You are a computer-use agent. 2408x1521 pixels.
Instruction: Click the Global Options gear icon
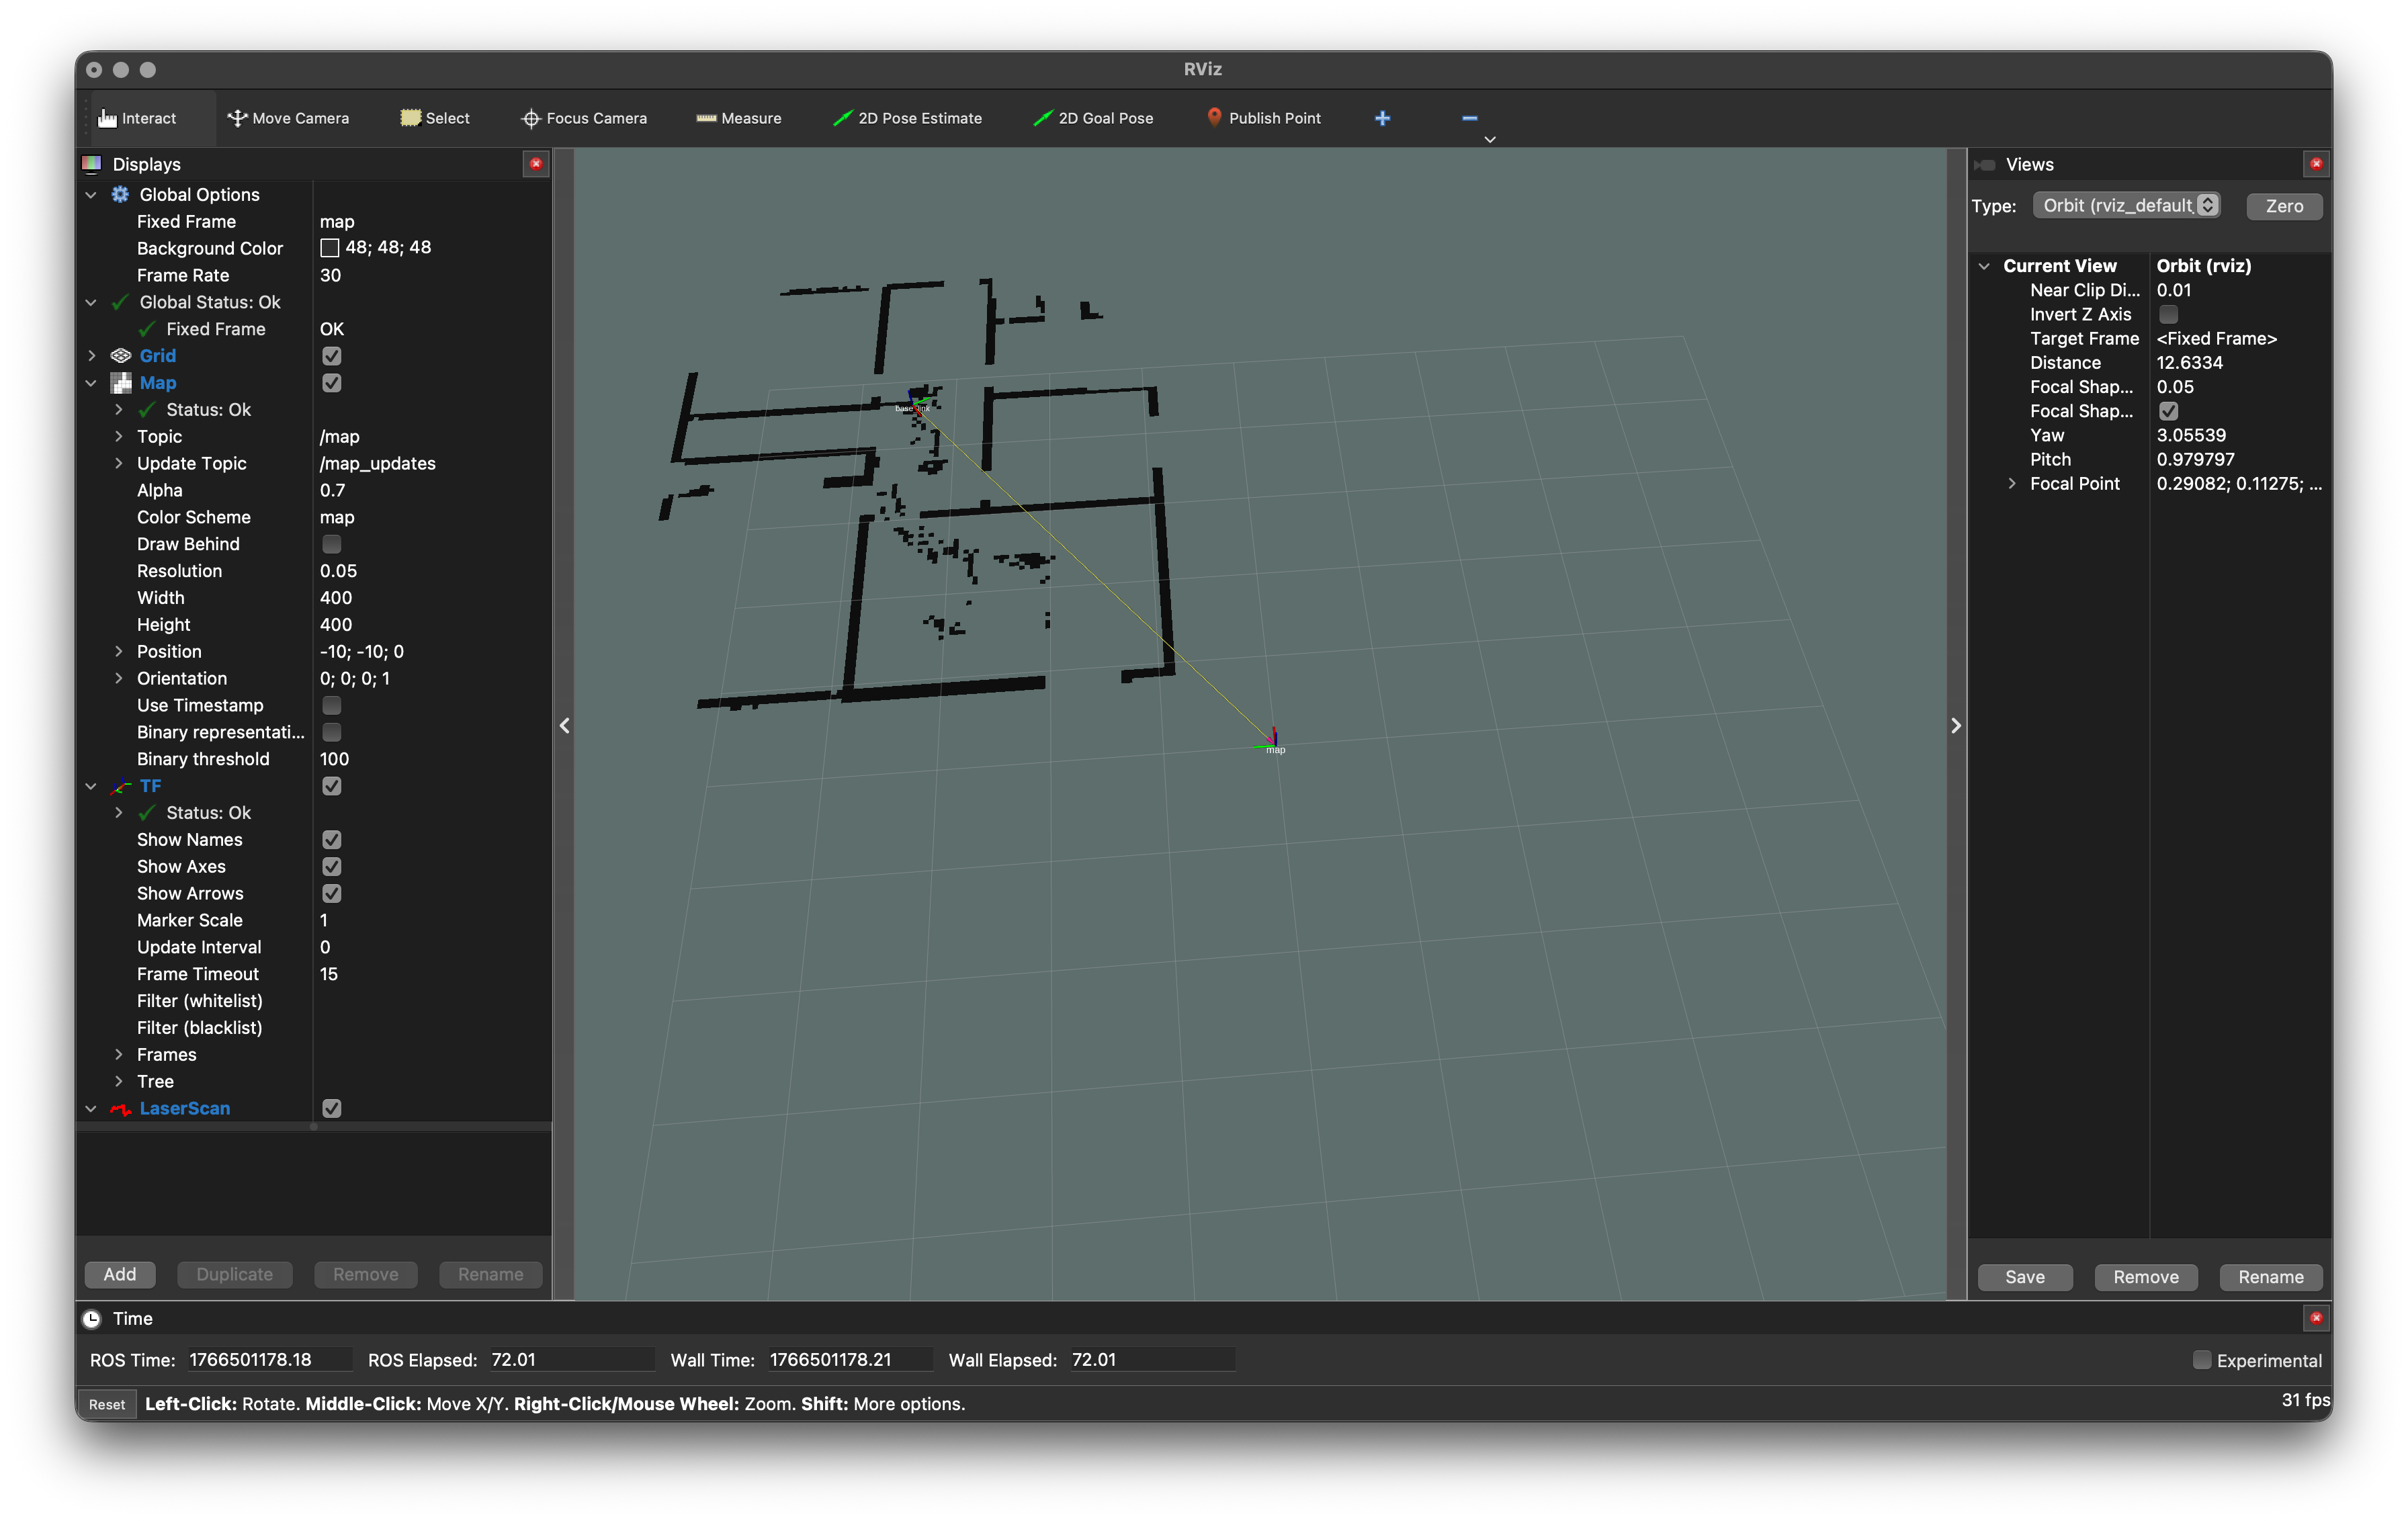pos(120,194)
